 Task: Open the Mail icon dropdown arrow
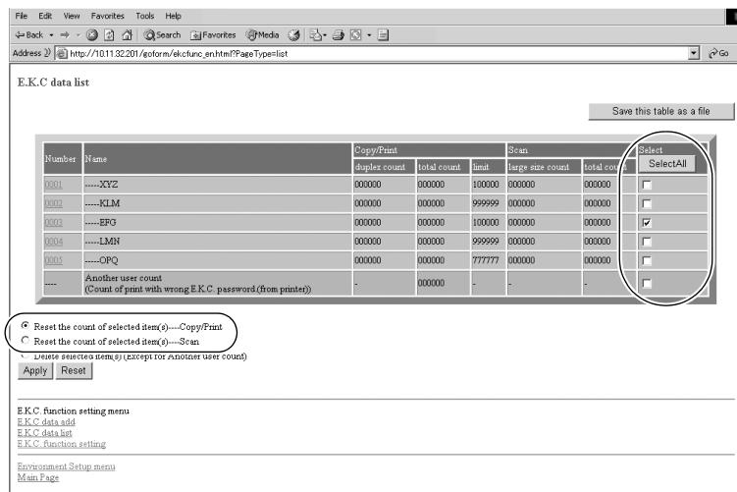pos(325,35)
